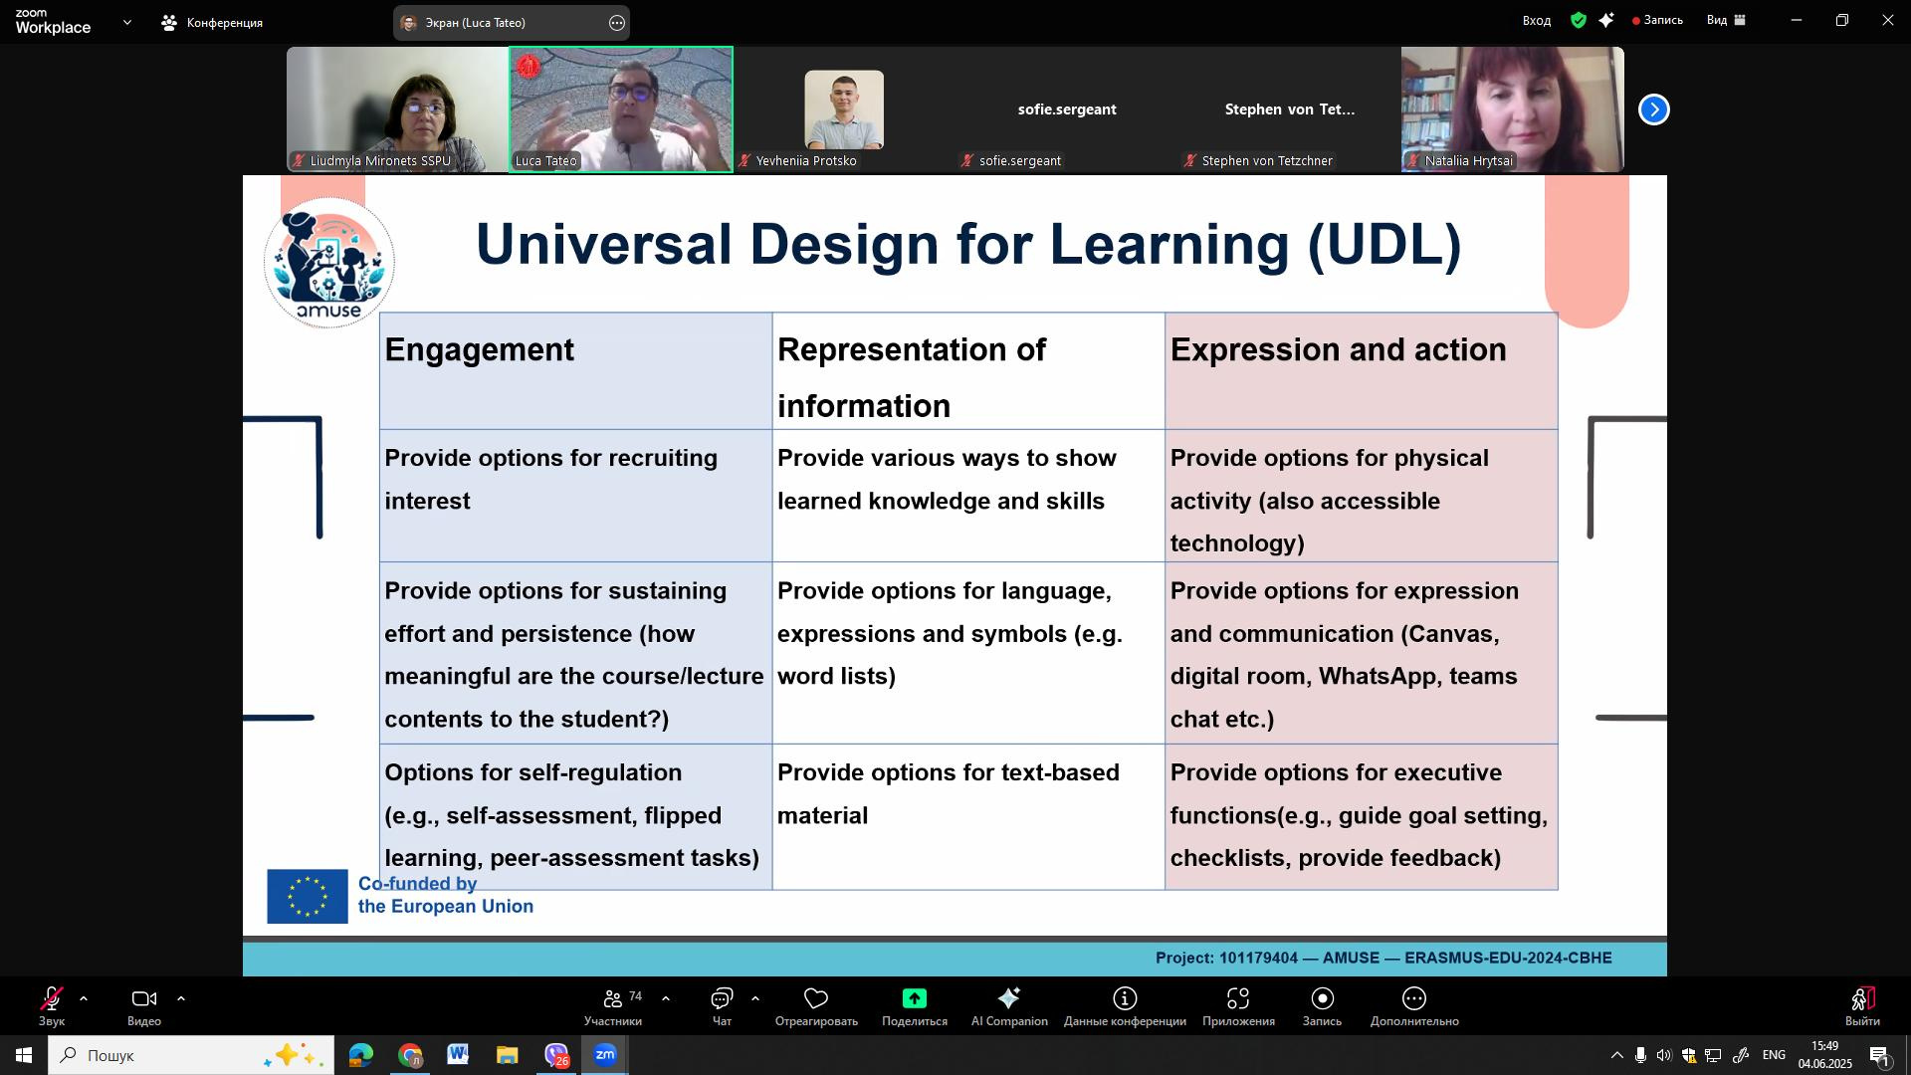Image resolution: width=1911 pixels, height=1075 pixels.
Task: Expand video options arrow next to Видео
Action: coord(181,998)
